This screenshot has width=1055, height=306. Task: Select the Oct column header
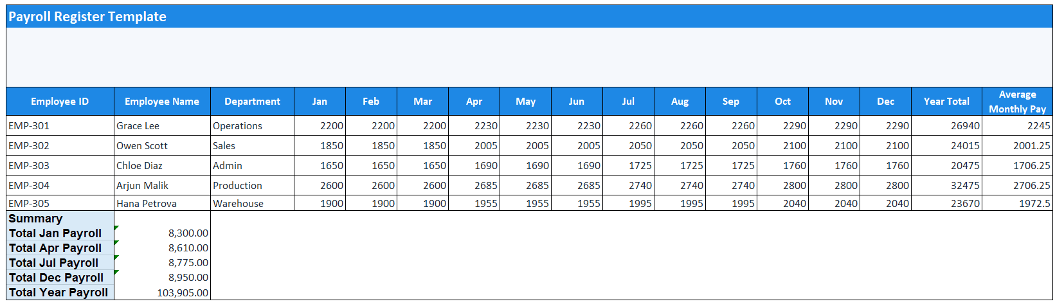(x=782, y=102)
